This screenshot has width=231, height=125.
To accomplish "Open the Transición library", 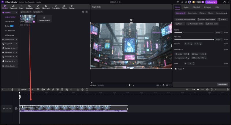I will pos(56,7).
